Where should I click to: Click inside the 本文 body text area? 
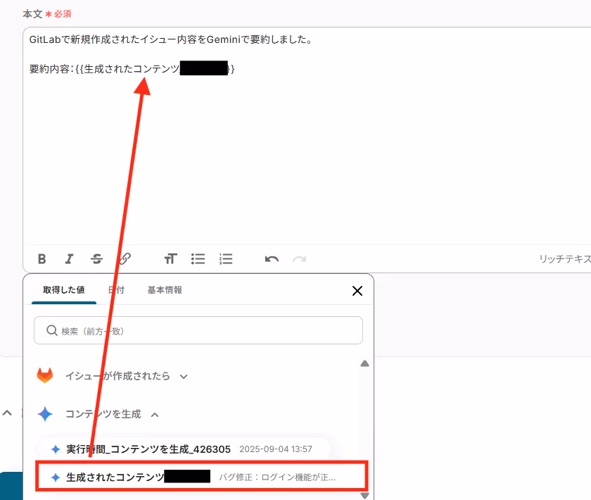pos(307,136)
